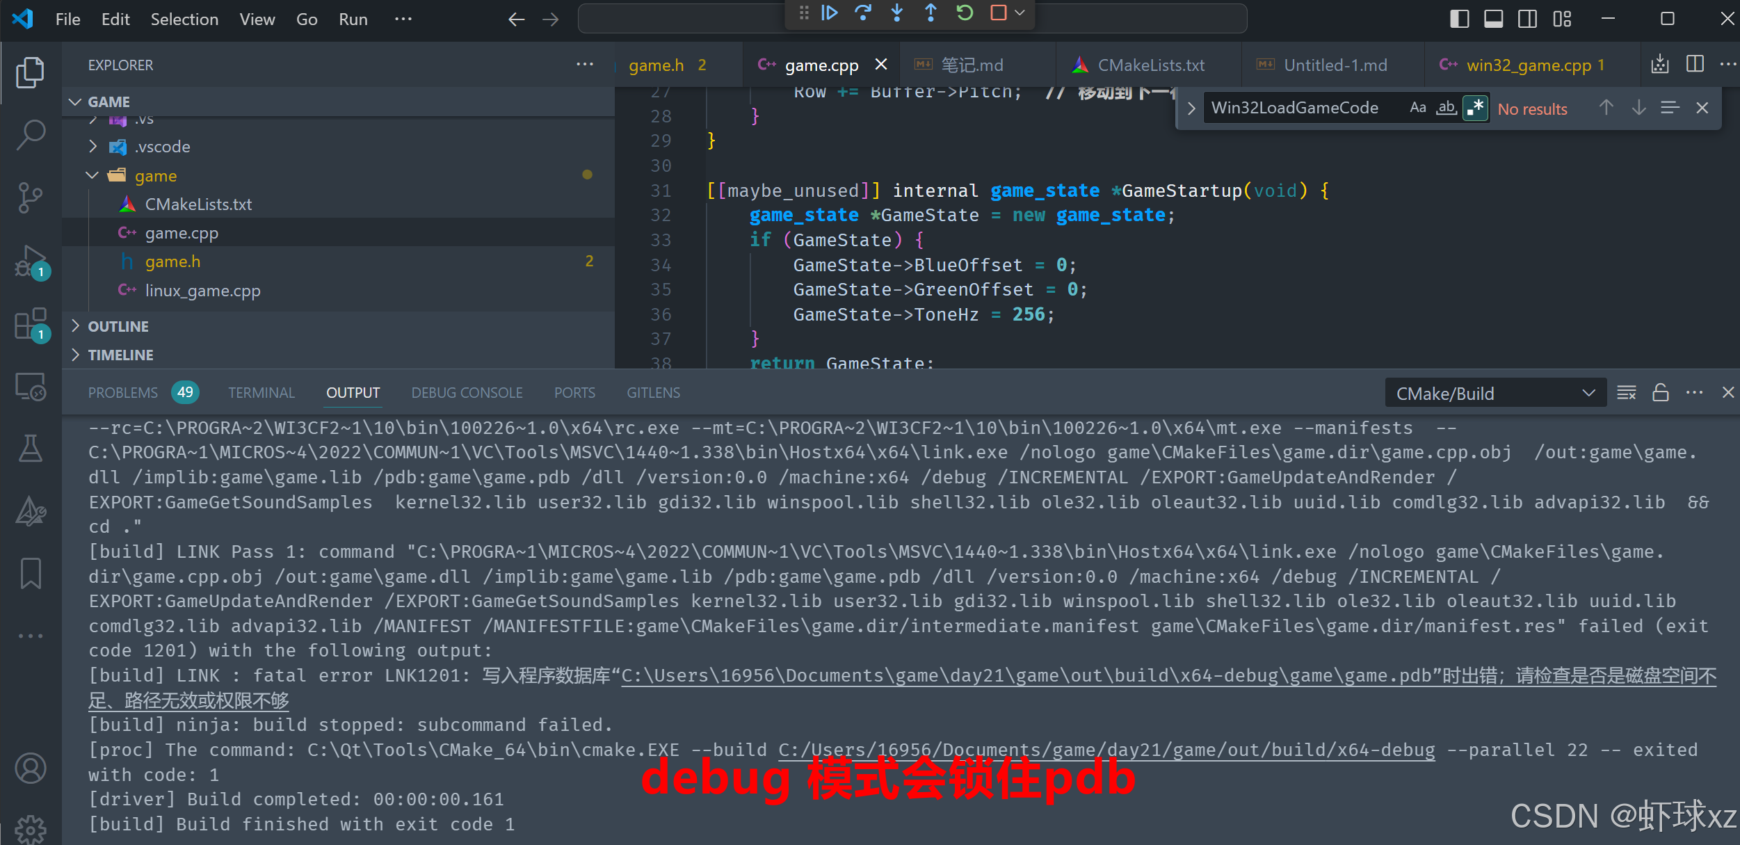Open Run and Debug view
This screenshot has height=845, width=1740.
pos(30,261)
